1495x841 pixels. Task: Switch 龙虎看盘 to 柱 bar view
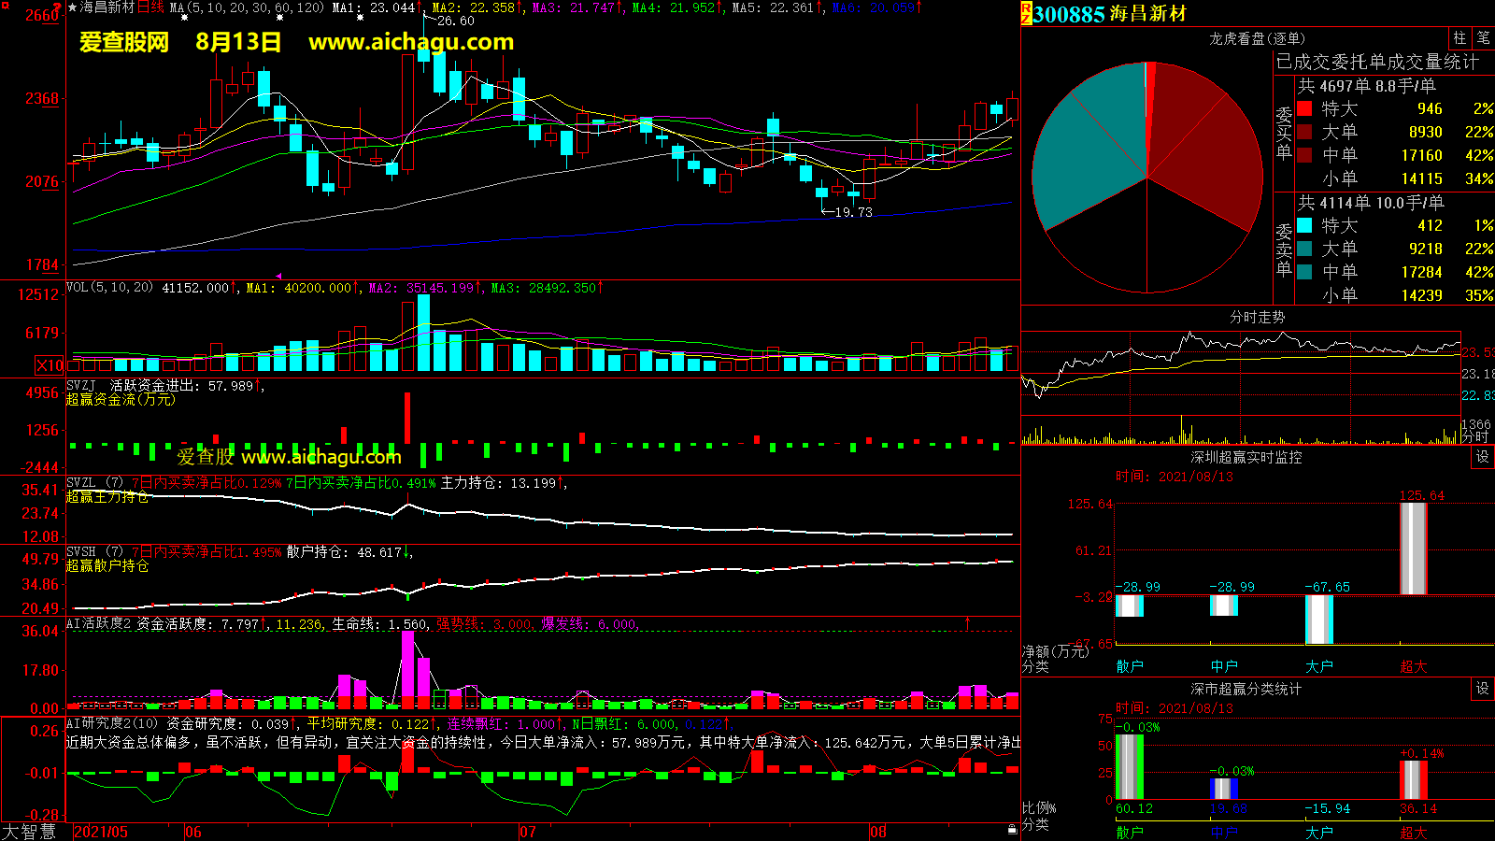point(1459,38)
